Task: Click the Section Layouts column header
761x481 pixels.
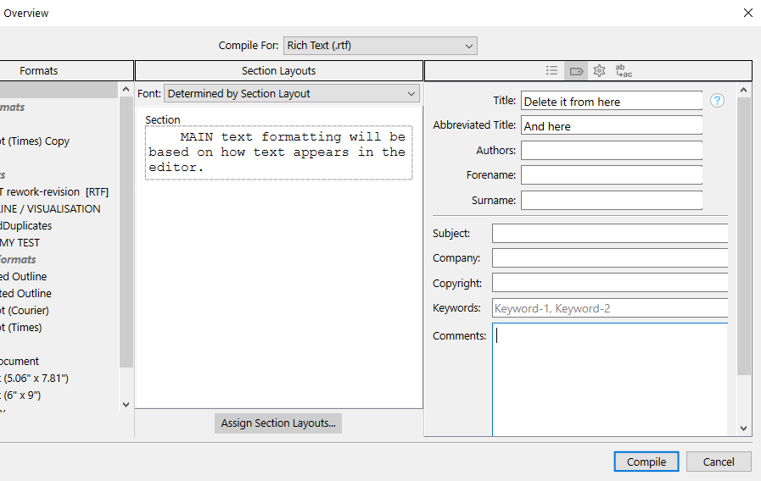Action: [278, 71]
